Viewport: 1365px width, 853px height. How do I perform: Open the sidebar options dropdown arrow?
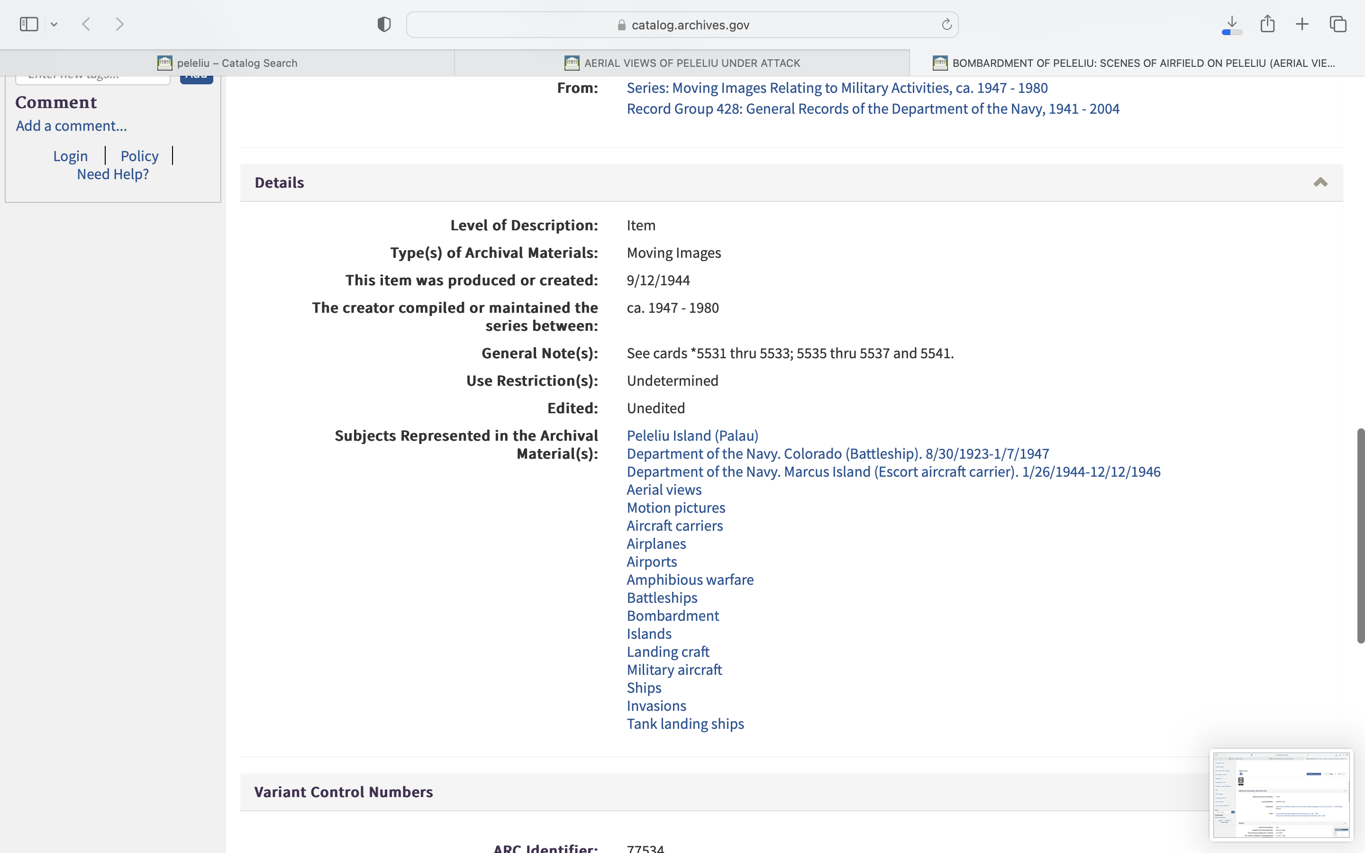pyautogui.click(x=54, y=24)
